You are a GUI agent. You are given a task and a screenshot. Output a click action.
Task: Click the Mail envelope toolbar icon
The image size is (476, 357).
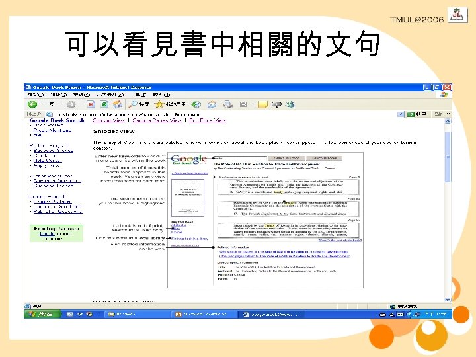pos(212,104)
